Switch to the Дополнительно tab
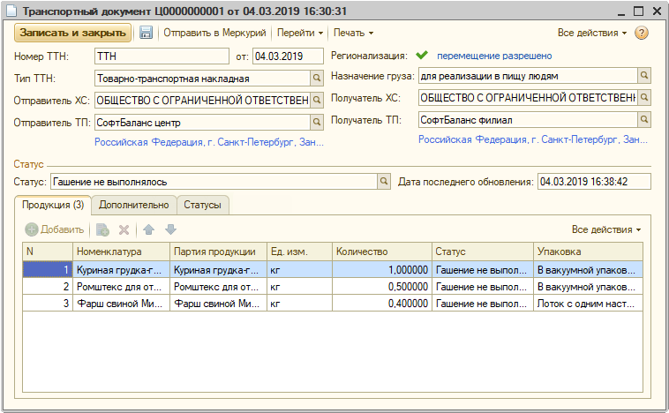 pos(133,205)
